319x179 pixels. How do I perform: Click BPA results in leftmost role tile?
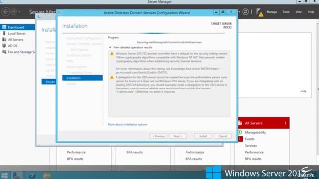coord(75,159)
